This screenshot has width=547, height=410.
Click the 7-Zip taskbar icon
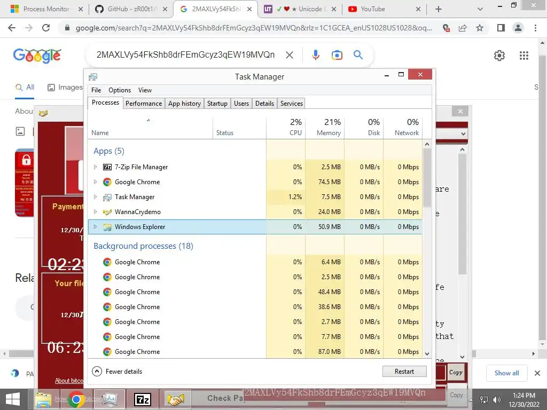(x=142, y=399)
